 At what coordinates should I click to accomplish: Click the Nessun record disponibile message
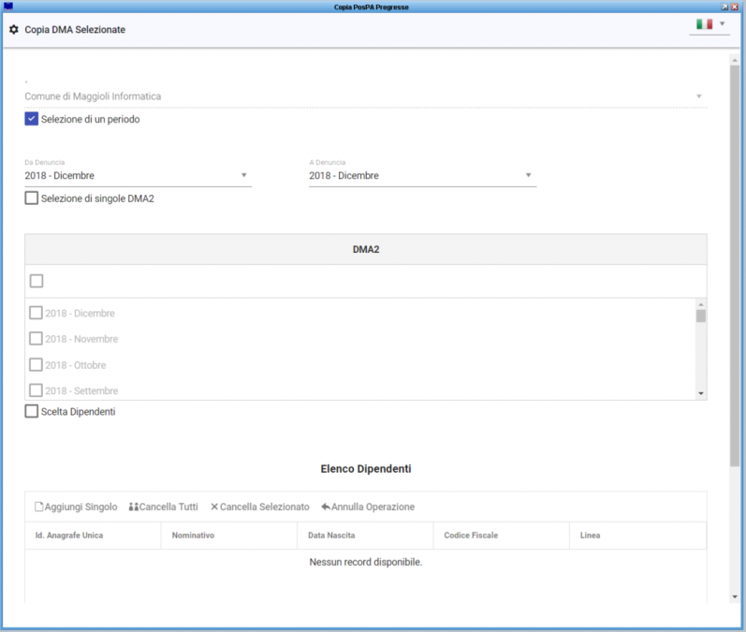(x=366, y=562)
